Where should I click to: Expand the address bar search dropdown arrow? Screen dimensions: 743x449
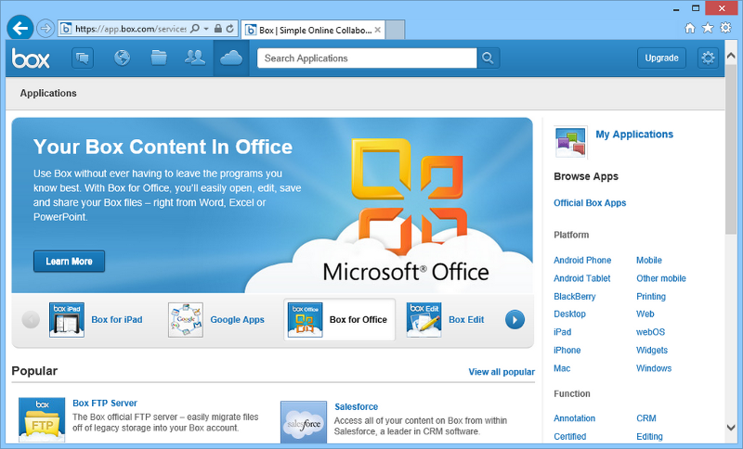point(206,29)
